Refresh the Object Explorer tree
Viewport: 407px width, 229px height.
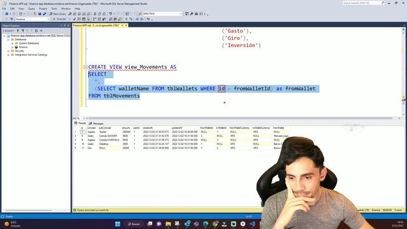36,31
